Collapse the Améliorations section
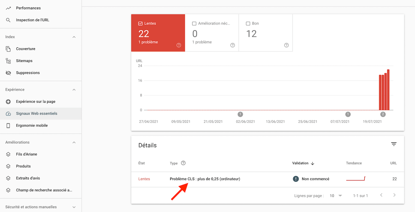This screenshot has height=212, width=415. pyautogui.click(x=74, y=142)
